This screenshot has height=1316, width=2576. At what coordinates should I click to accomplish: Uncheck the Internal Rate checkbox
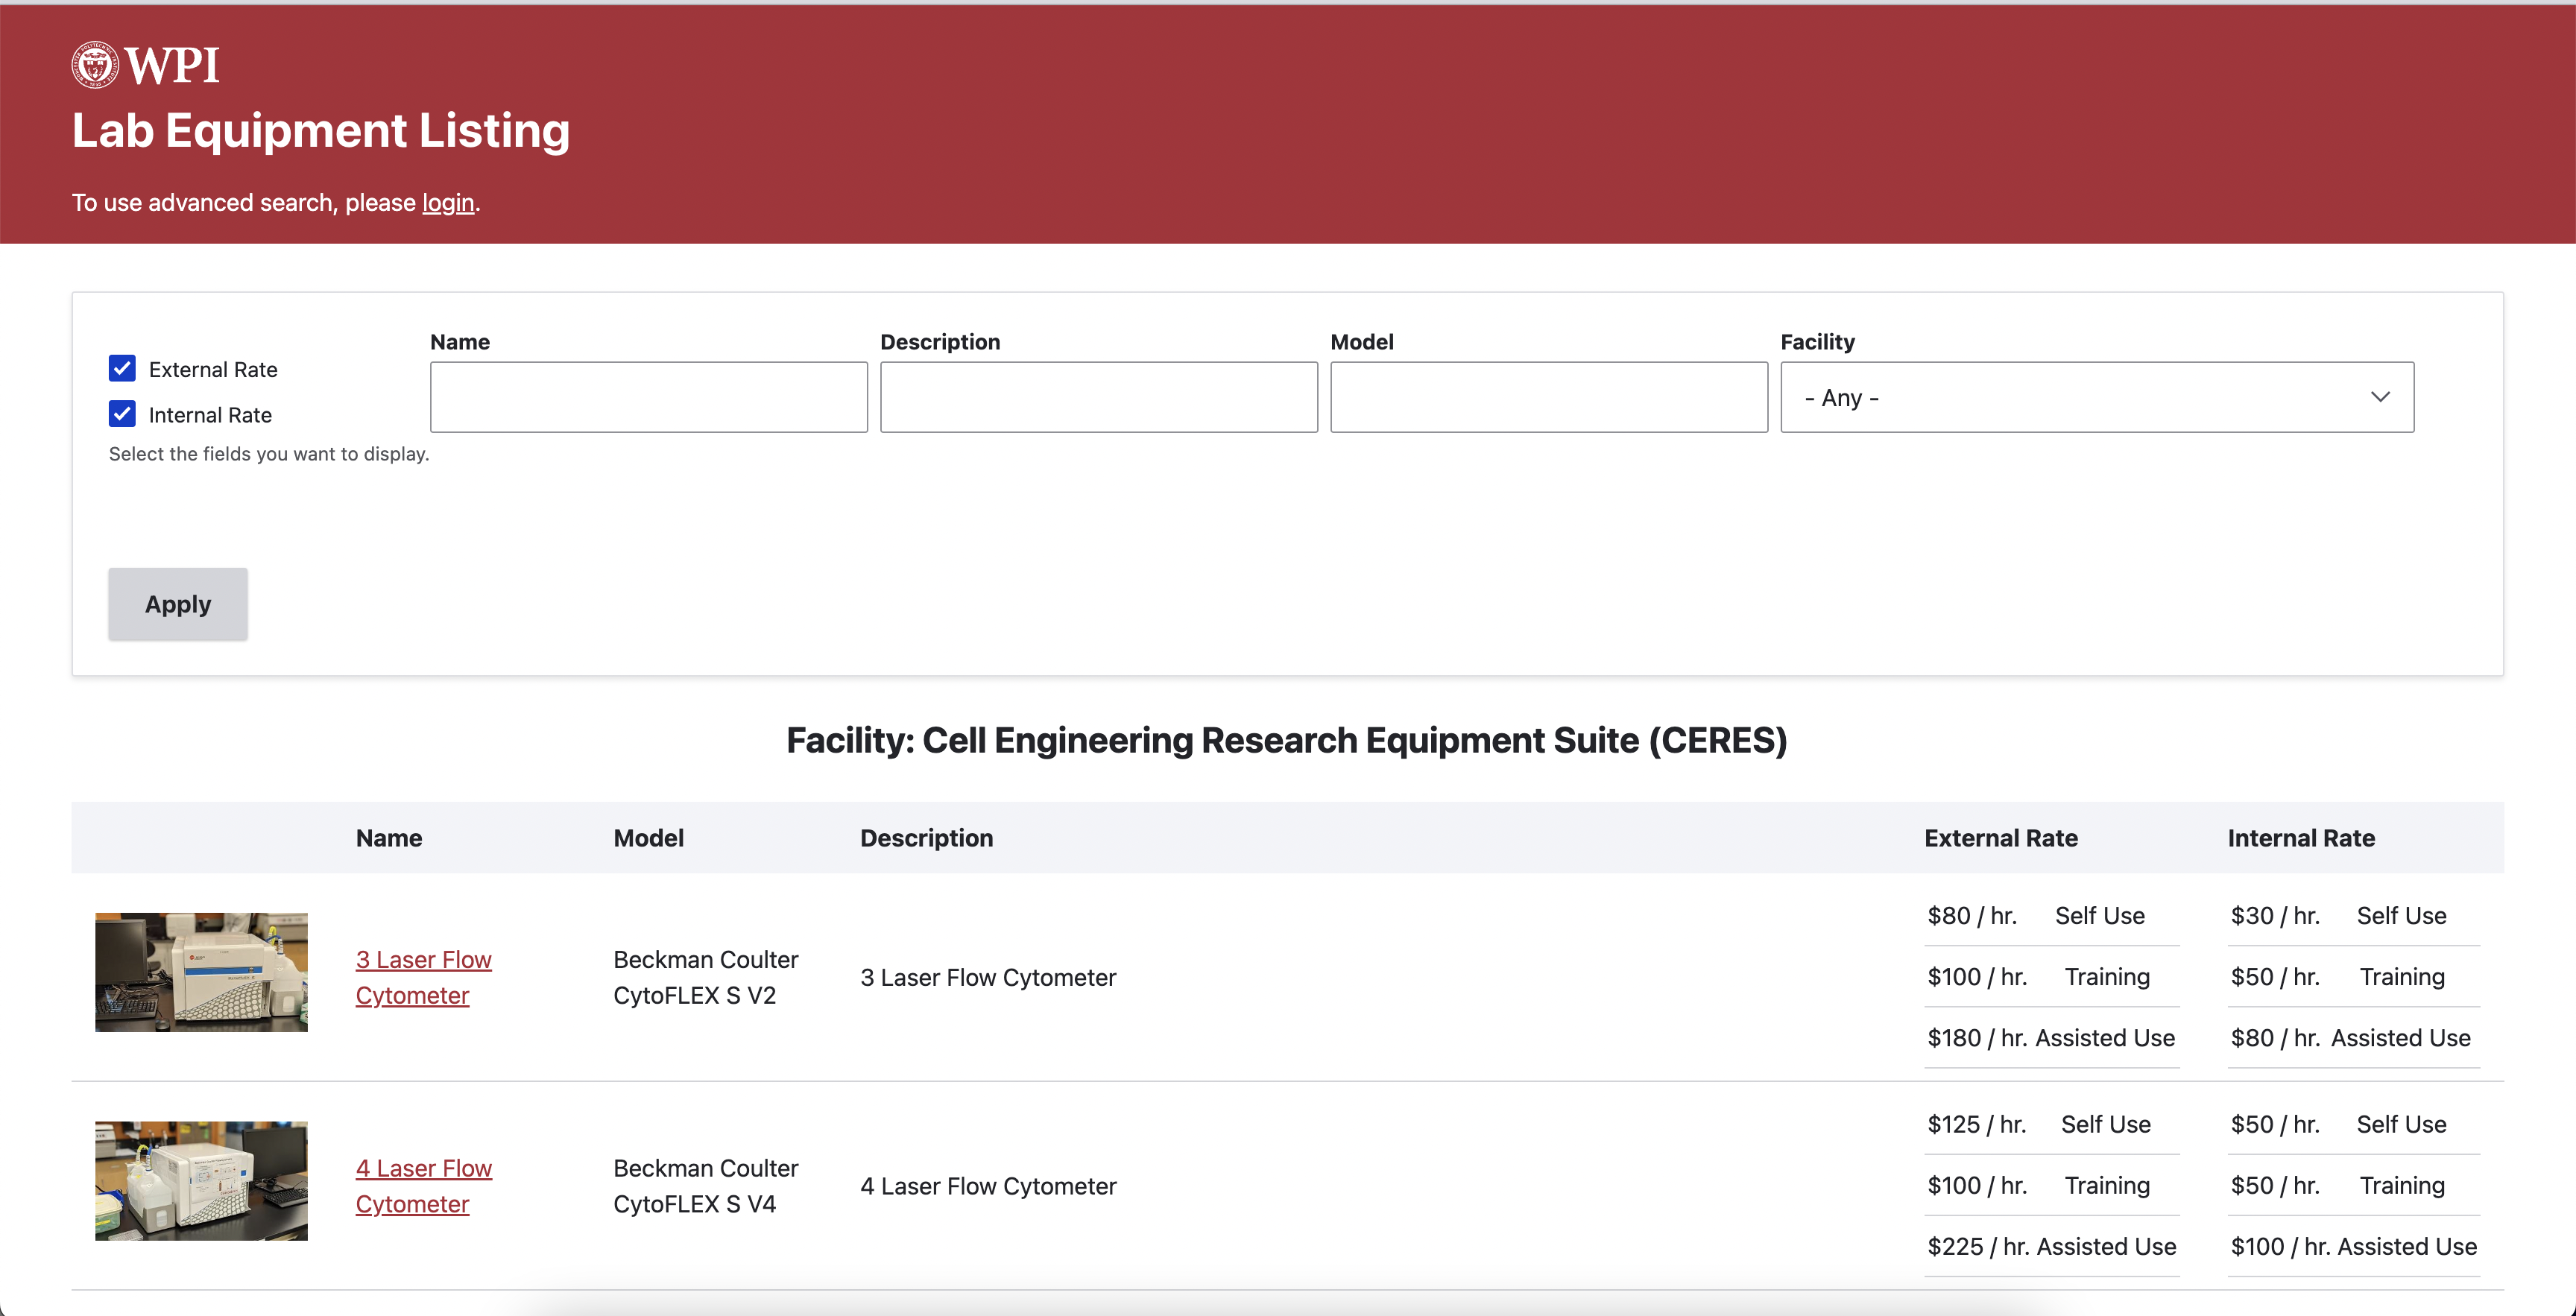click(122, 413)
